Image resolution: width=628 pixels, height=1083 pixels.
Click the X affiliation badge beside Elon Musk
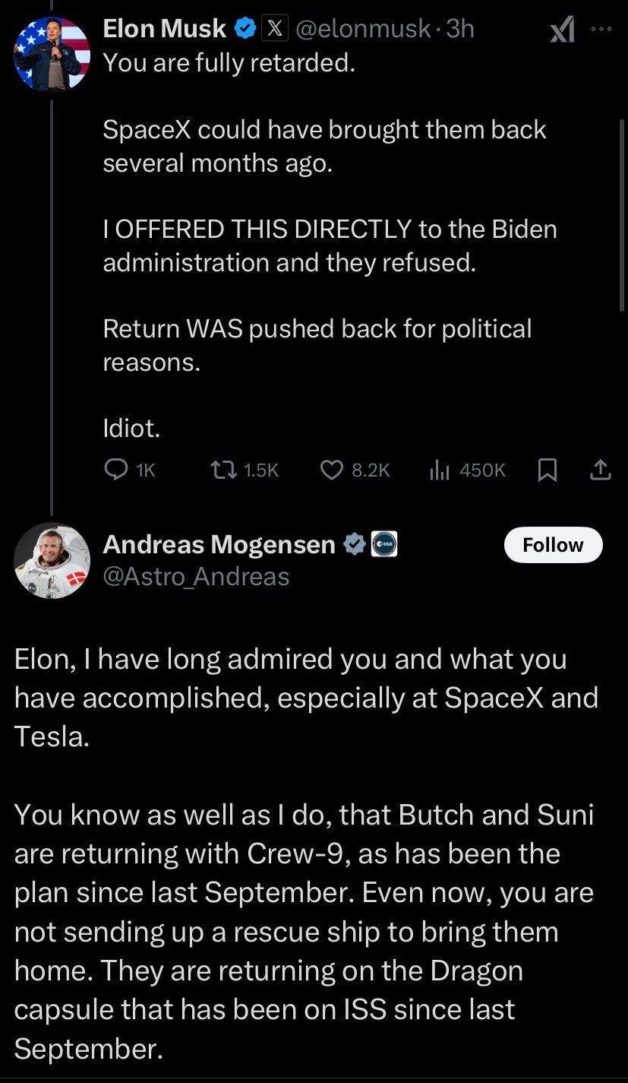[x=273, y=28]
